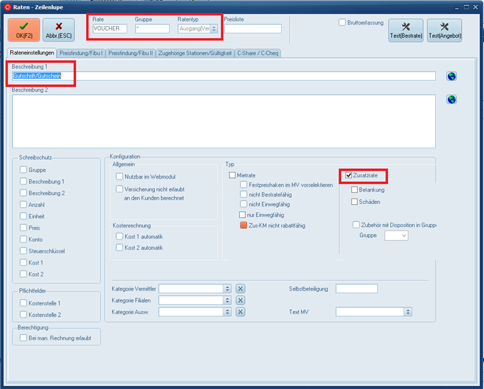This screenshot has width=484, height=389.
Task: Switch to Preisfindung/Fibu I tab
Action: pyautogui.click(x=82, y=53)
